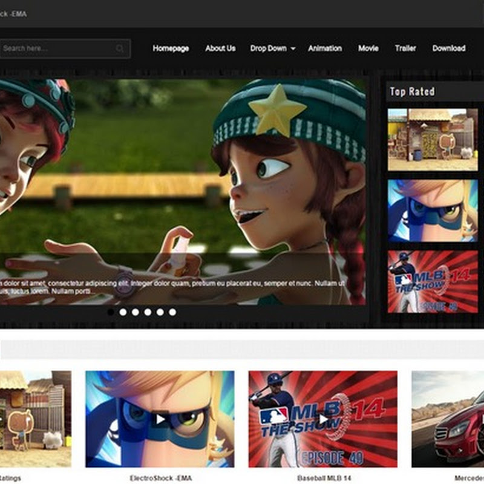Image resolution: width=484 pixels, height=484 pixels.
Task: Open the Homepage menu item
Action: point(171,48)
